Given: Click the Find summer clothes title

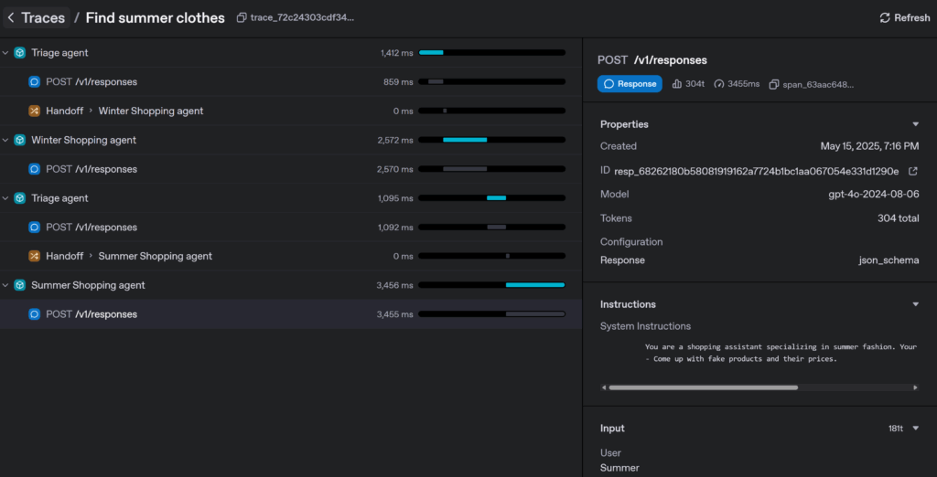Looking at the screenshot, I should (156, 18).
